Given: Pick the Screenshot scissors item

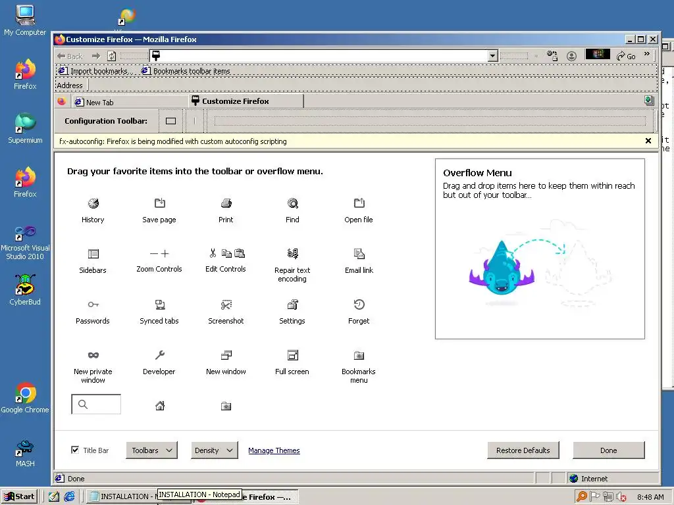Looking at the screenshot, I should [226, 312].
